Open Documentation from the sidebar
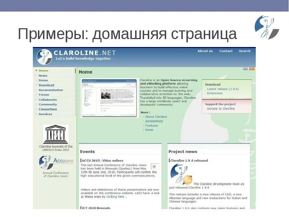The width and height of the screenshot is (289, 217). (51, 90)
